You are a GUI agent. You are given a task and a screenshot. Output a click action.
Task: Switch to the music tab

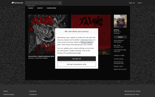(x=31, y=8)
